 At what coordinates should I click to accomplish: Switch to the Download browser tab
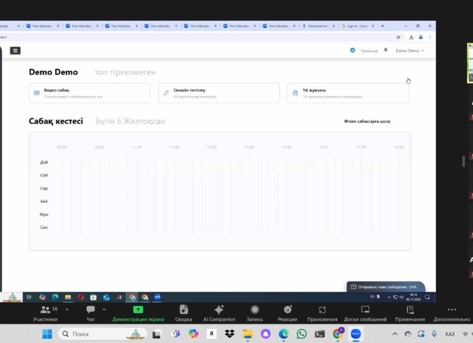pos(319,26)
